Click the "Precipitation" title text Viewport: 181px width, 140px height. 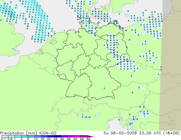pyautogui.click(x=12, y=133)
